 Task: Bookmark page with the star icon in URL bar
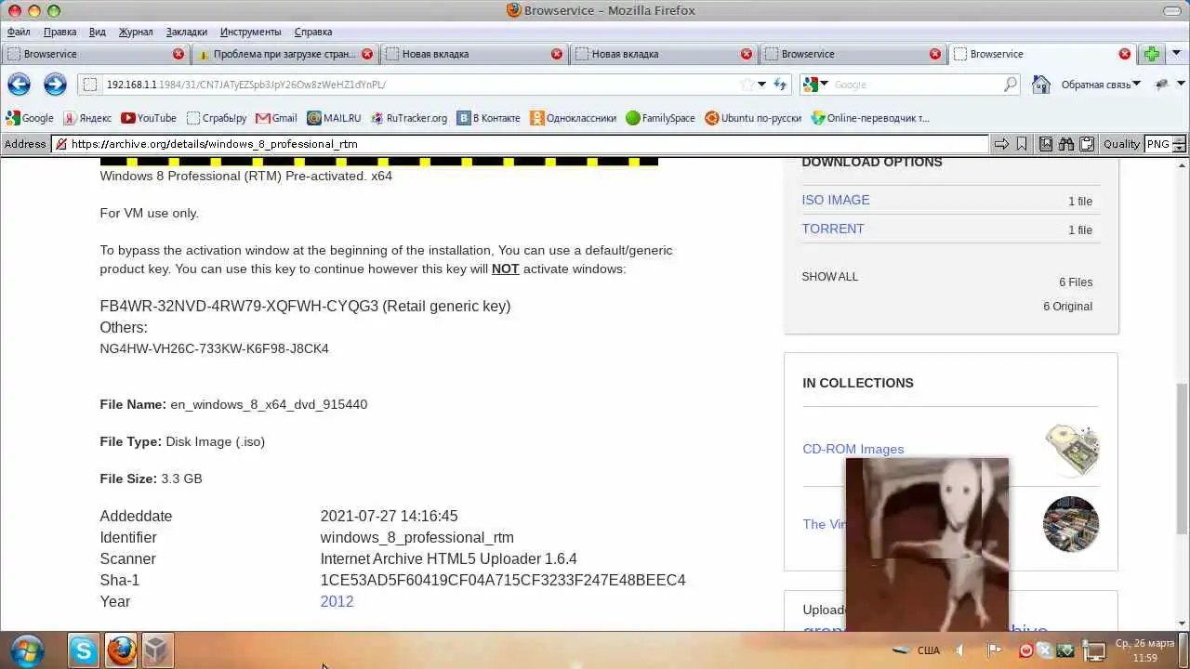coord(747,85)
